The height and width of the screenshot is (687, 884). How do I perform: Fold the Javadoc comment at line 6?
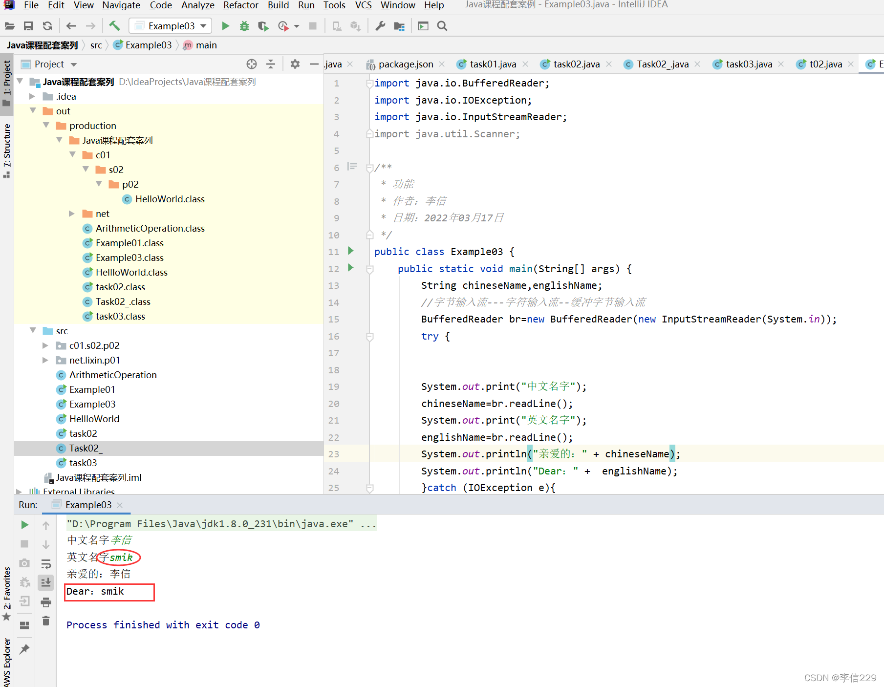click(369, 168)
